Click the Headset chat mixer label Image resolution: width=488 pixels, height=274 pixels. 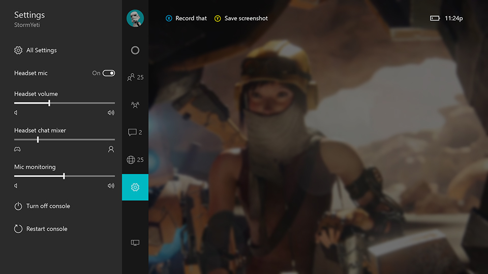pos(40,130)
